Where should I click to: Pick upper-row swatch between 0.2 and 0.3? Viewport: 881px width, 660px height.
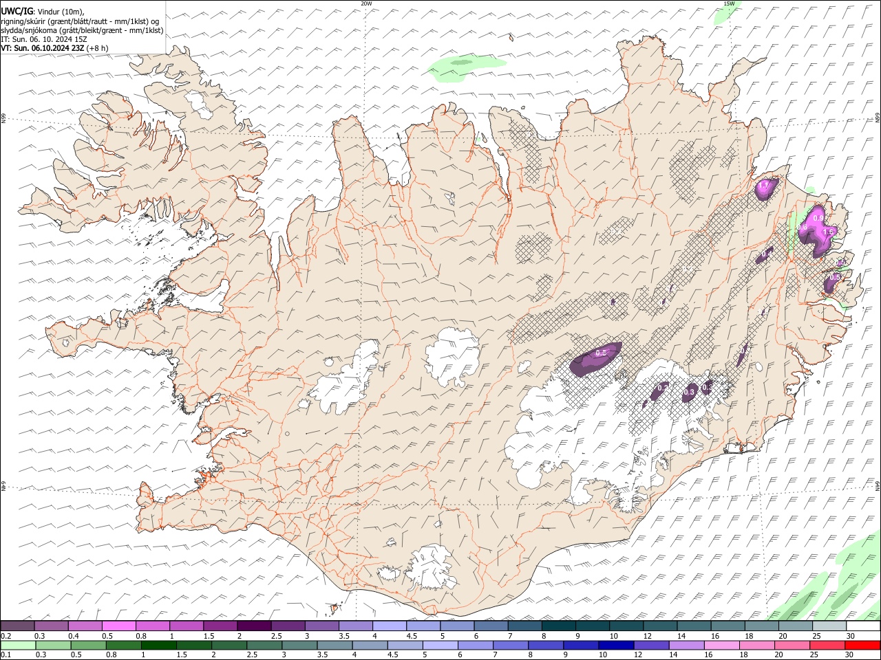pos(17,626)
